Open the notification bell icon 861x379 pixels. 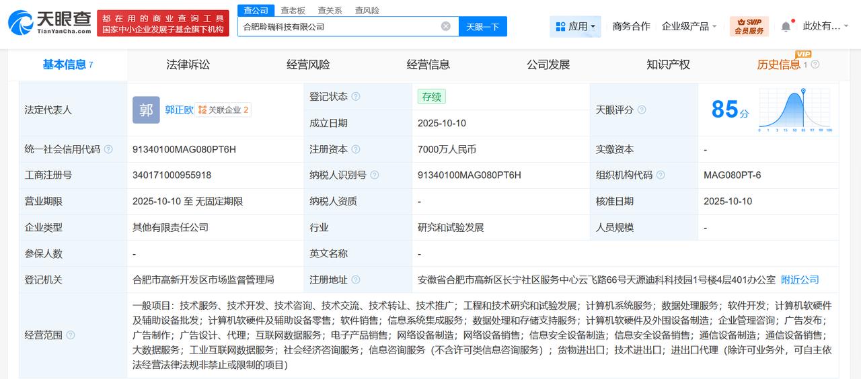(786, 26)
